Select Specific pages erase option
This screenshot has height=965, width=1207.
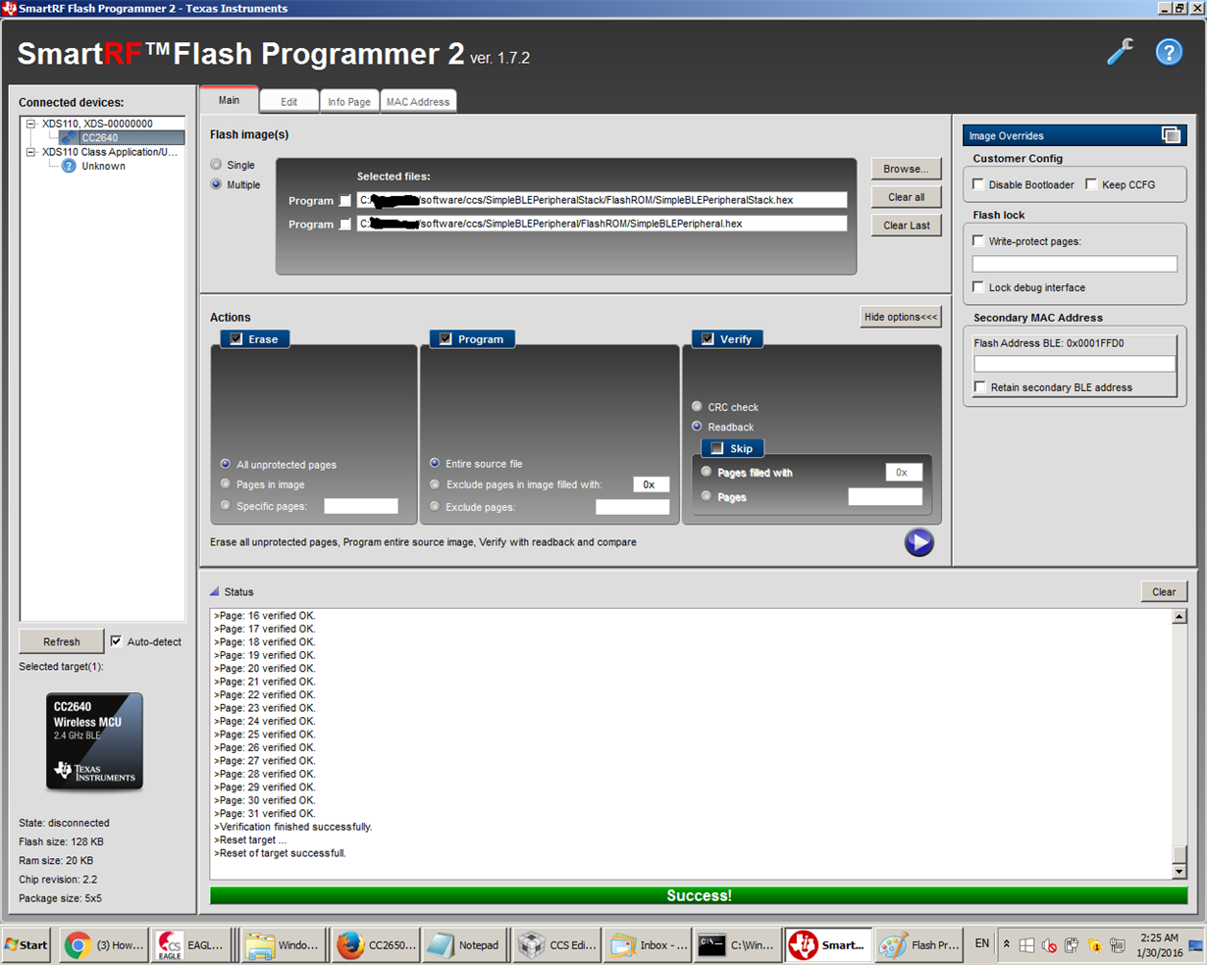point(226,506)
